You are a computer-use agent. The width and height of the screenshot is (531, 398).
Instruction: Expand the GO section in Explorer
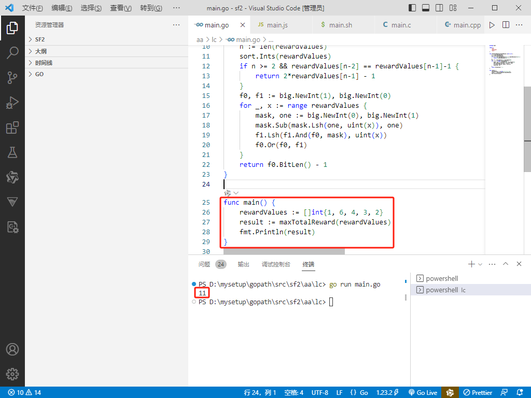107,74
